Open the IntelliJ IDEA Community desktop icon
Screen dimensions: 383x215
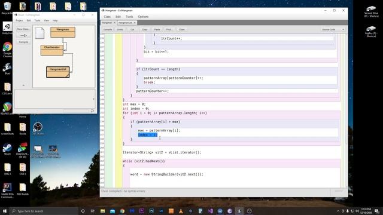[7, 191]
